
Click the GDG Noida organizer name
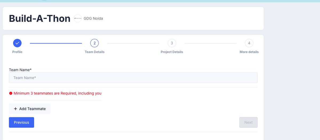click(93, 18)
